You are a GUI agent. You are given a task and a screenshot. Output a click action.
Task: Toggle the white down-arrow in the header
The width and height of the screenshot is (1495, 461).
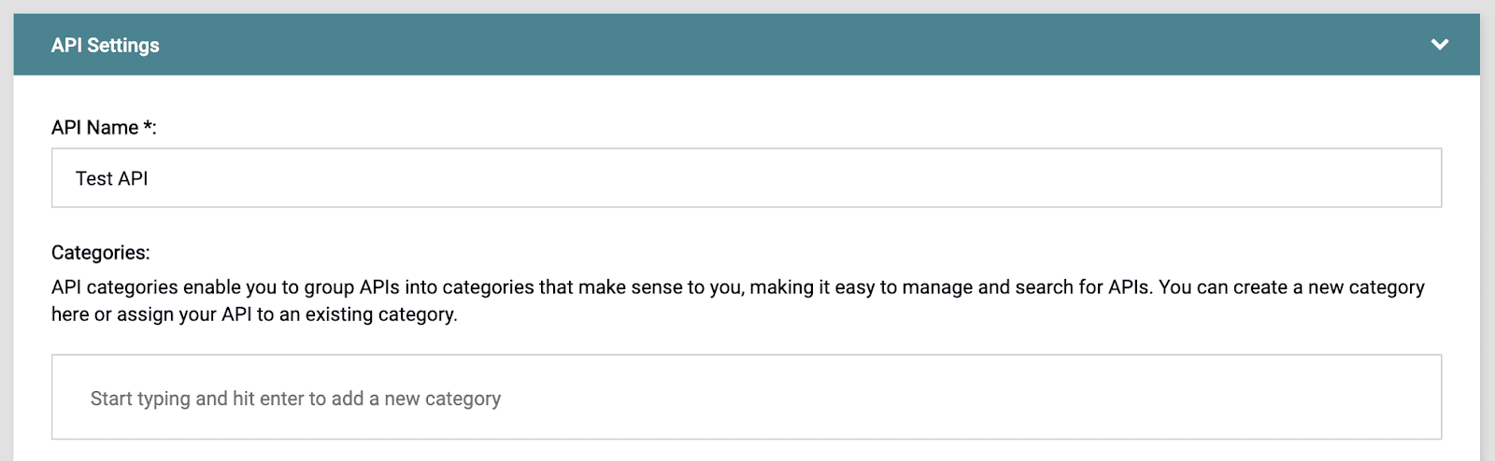1439,45
